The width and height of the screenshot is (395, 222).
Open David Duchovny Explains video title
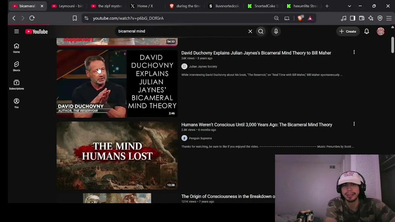click(256, 53)
